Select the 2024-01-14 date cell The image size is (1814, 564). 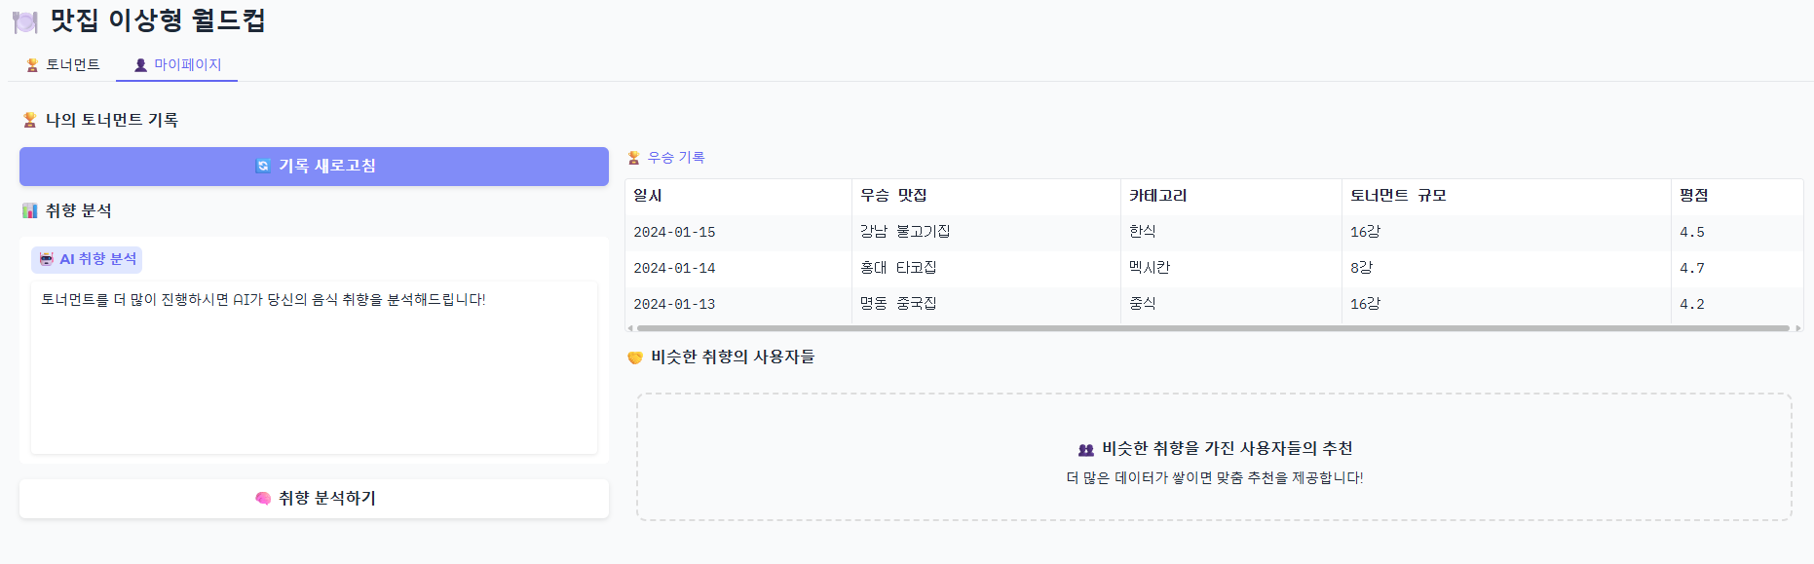pyautogui.click(x=738, y=268)
